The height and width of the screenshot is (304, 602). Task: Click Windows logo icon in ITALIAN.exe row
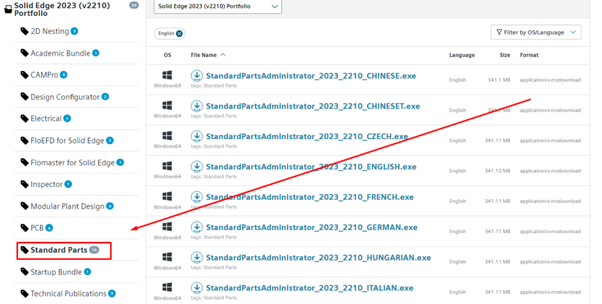pos(167,287)
